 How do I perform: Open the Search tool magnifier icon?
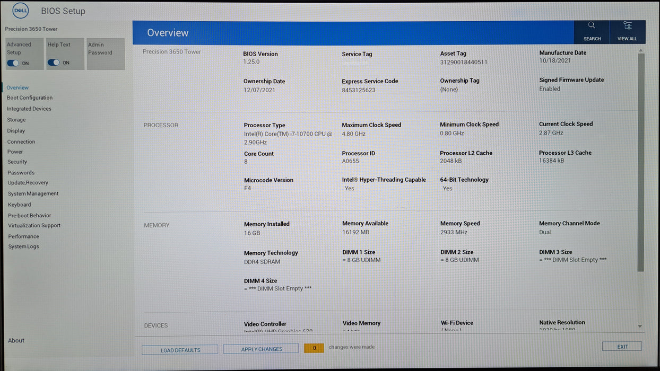tap(592, 25)
